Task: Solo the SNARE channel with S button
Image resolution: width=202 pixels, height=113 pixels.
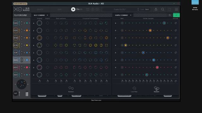Action: 22,62
